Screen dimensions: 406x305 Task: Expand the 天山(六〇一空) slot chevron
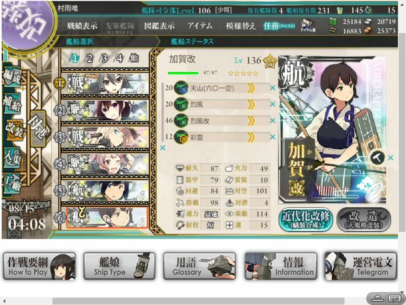[x=251, y=88]
